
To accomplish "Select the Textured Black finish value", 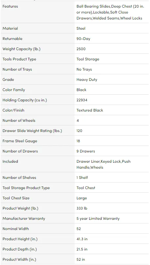I will click(90, 110).
